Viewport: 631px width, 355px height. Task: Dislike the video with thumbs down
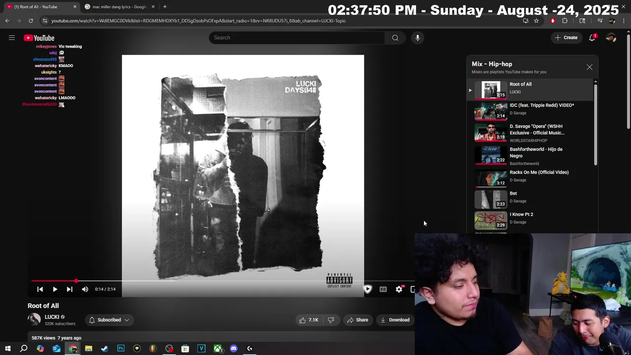pos(331,320)
